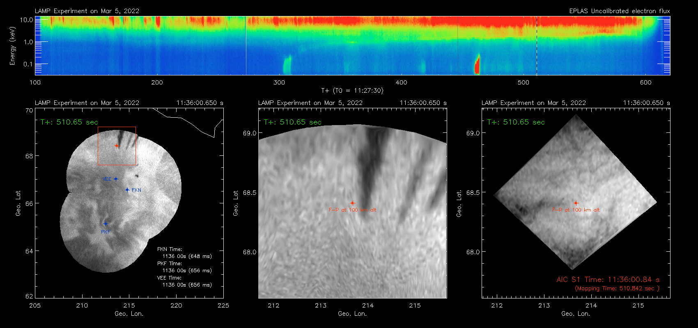The width and height of the screenshot is (698, 328).
Task: Click the red F-P marker in the all-sky map
Action: 117,146
